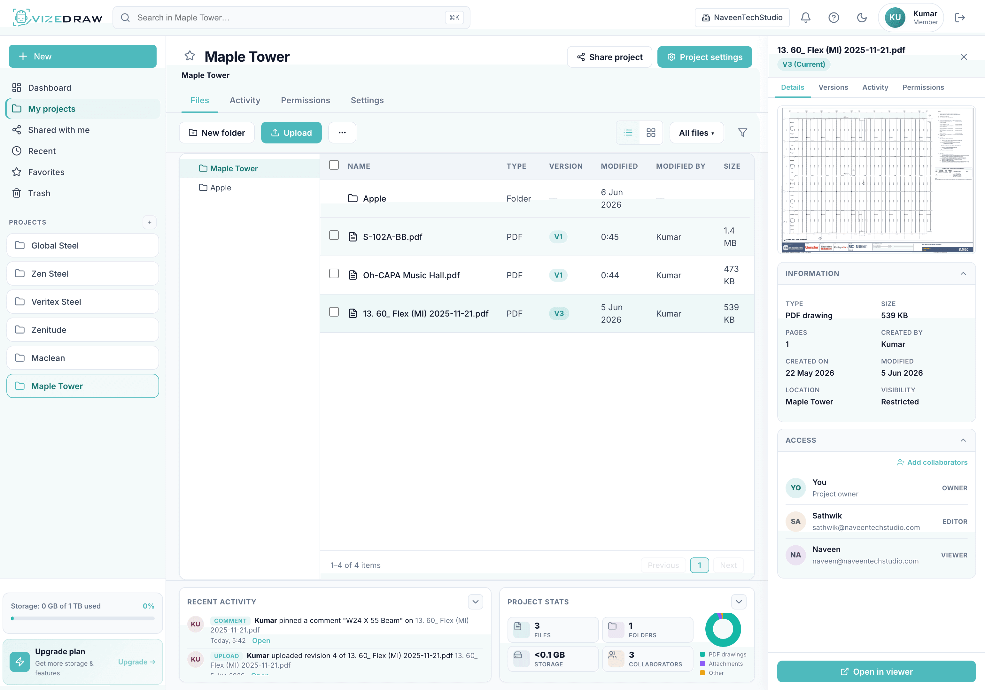Open the filter funnel icon

[743, 133]
